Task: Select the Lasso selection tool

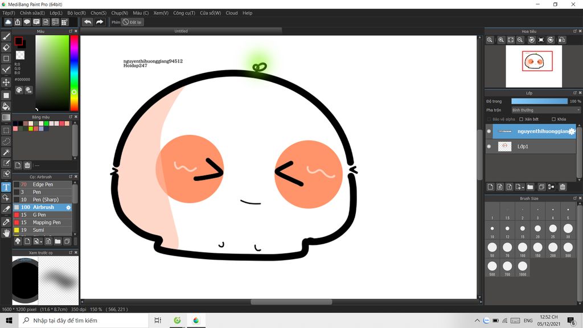Action: click(x=6, y=141)
